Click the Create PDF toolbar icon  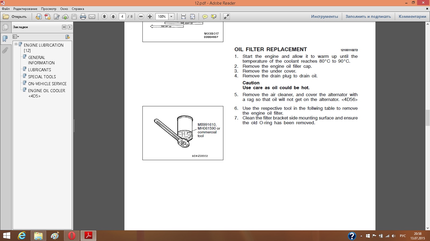coord(48,17)
